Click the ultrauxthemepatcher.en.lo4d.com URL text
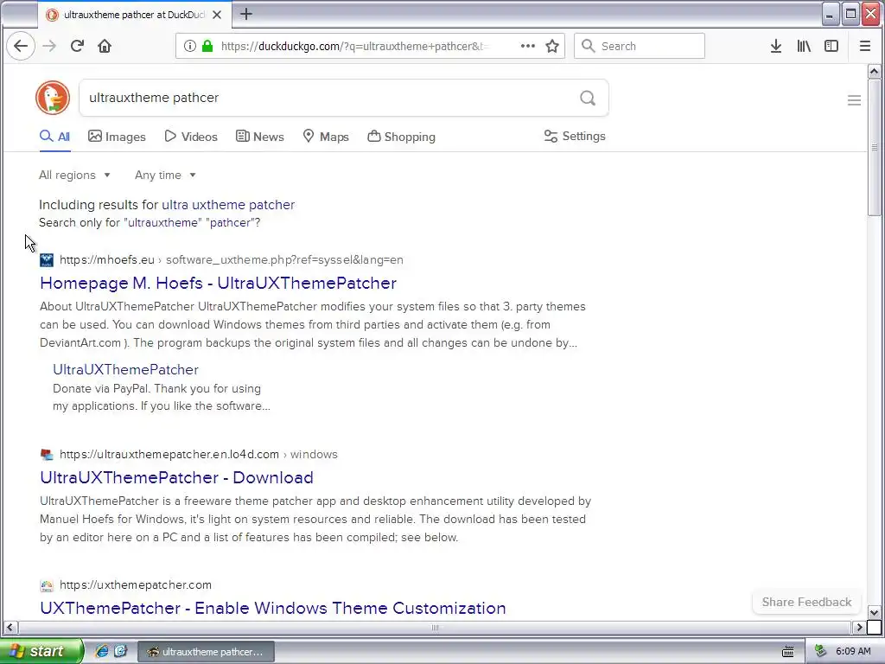The image size is (885, 664). pos(169,455)
